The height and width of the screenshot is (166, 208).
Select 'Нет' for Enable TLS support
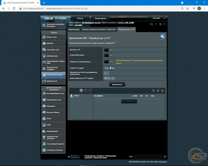tap(110, 68)
